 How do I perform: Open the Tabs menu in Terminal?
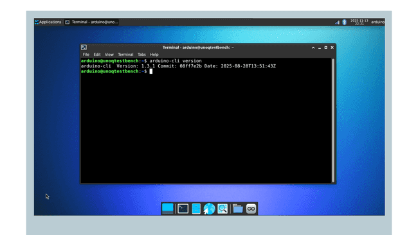pos(141,55)
